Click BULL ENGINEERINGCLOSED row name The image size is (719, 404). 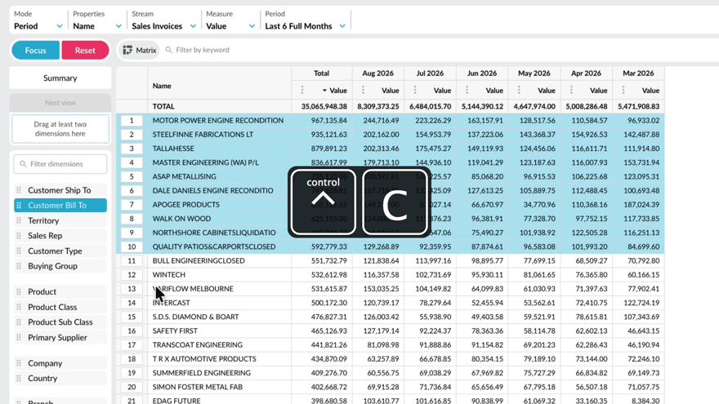(199, 260)
